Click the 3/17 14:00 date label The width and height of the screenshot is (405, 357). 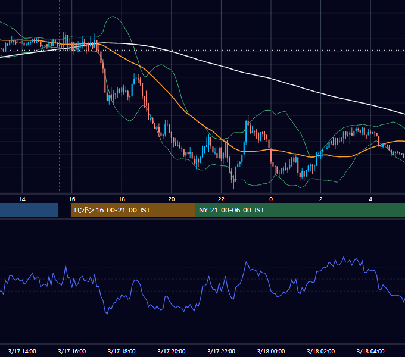[22, 351]
